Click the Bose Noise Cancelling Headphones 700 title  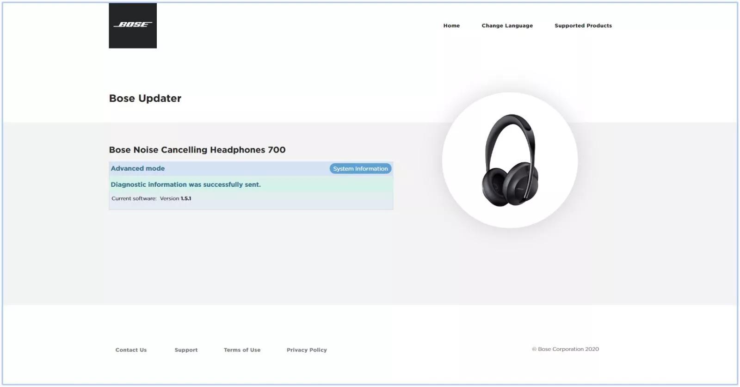pyautogui.click(x=197, y=150)
